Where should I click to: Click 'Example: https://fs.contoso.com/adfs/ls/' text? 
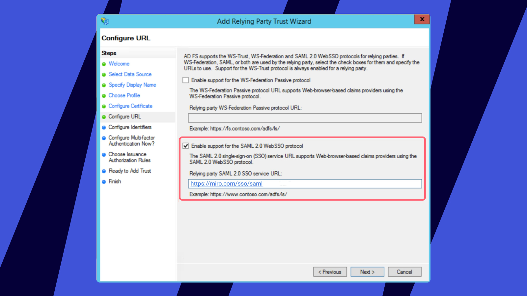[x=235, y=129]
